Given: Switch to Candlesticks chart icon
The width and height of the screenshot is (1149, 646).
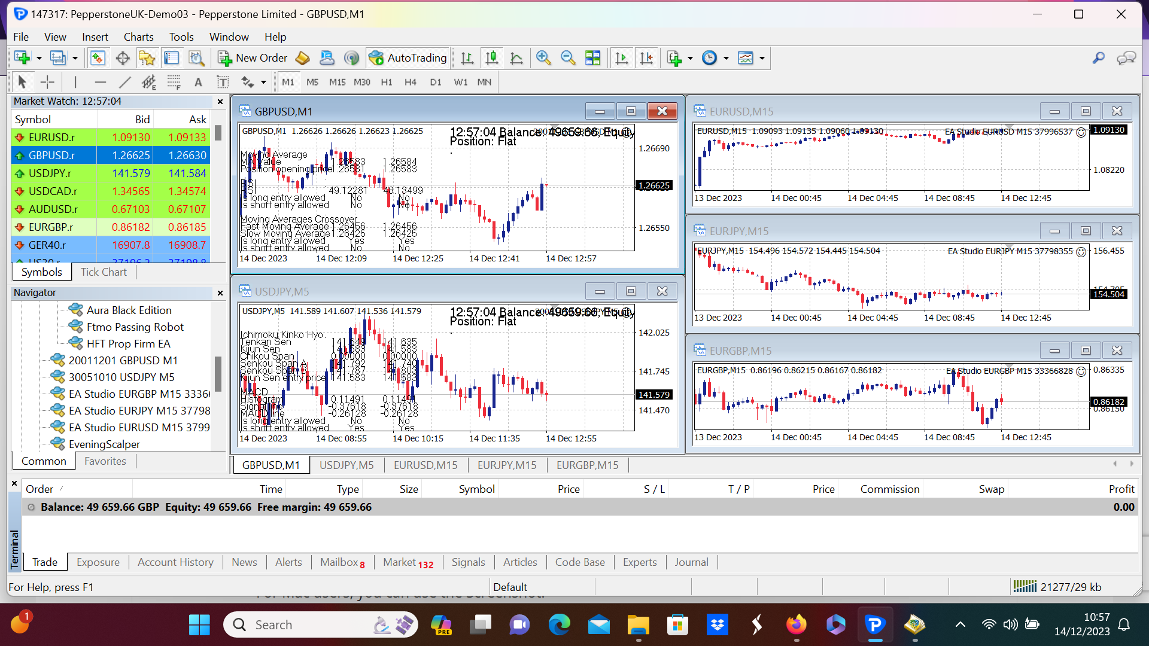Looking at the screenshot, I should click(492, 58).
